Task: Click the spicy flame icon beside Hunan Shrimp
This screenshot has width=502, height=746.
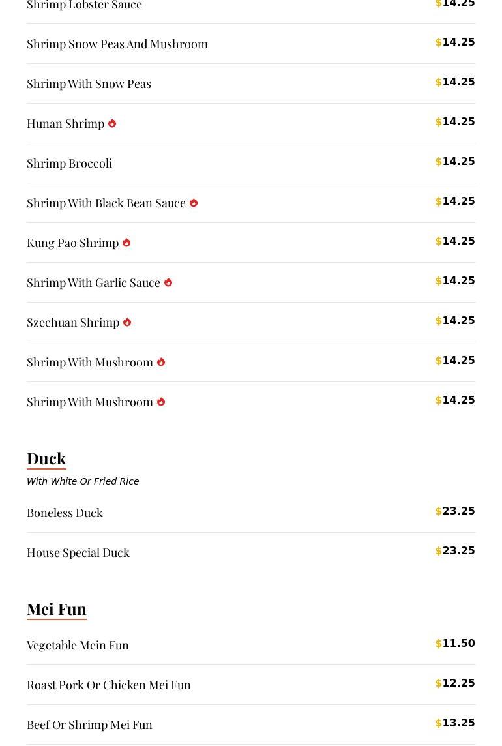Action: 112,123
